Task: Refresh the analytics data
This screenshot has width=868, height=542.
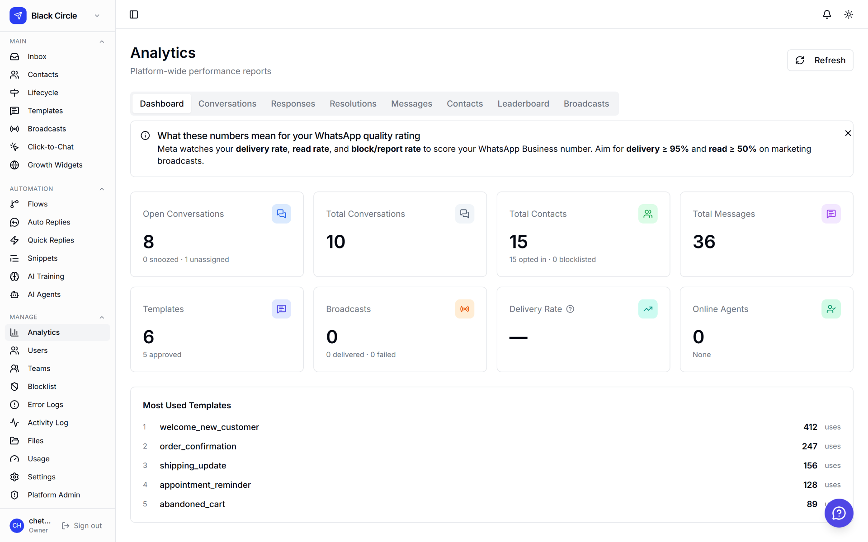Action: point(820,61)
